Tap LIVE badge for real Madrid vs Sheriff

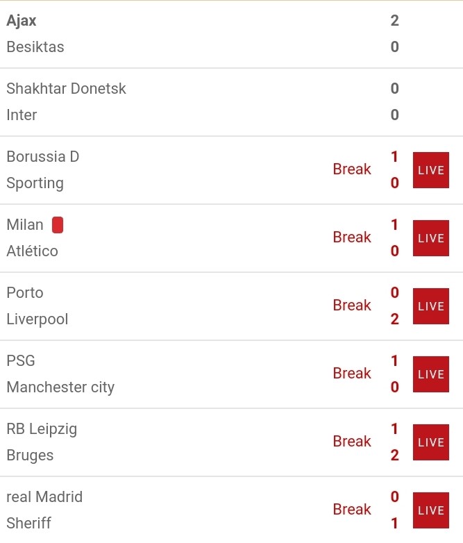[431, 510]
